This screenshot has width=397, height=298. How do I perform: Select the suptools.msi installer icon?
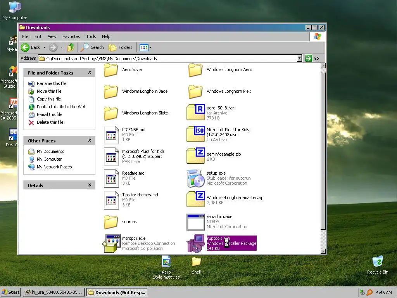click(x=195, y=244)
